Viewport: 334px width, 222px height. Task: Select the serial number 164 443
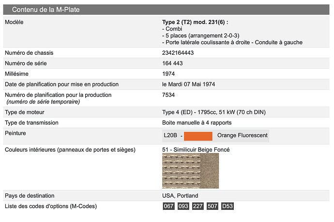coord(172,63)
